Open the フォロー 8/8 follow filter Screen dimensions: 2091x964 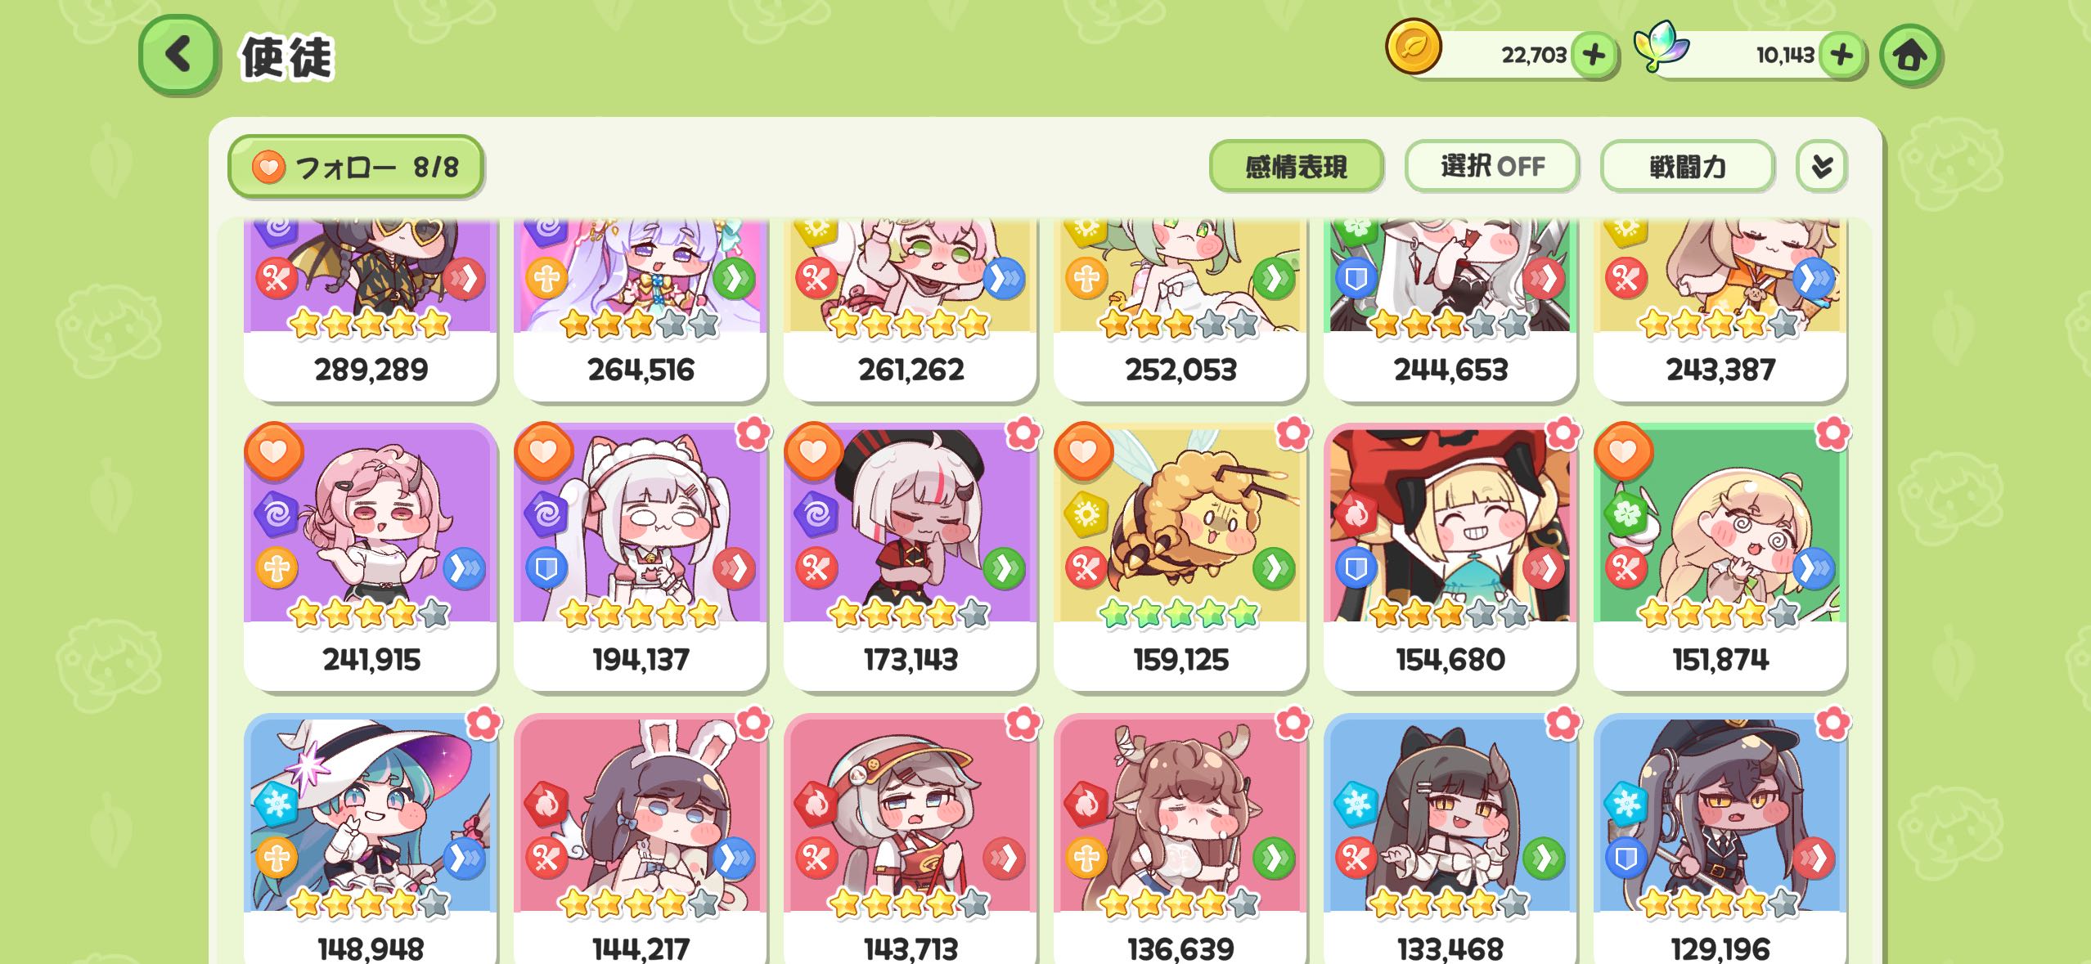[356, 167]
